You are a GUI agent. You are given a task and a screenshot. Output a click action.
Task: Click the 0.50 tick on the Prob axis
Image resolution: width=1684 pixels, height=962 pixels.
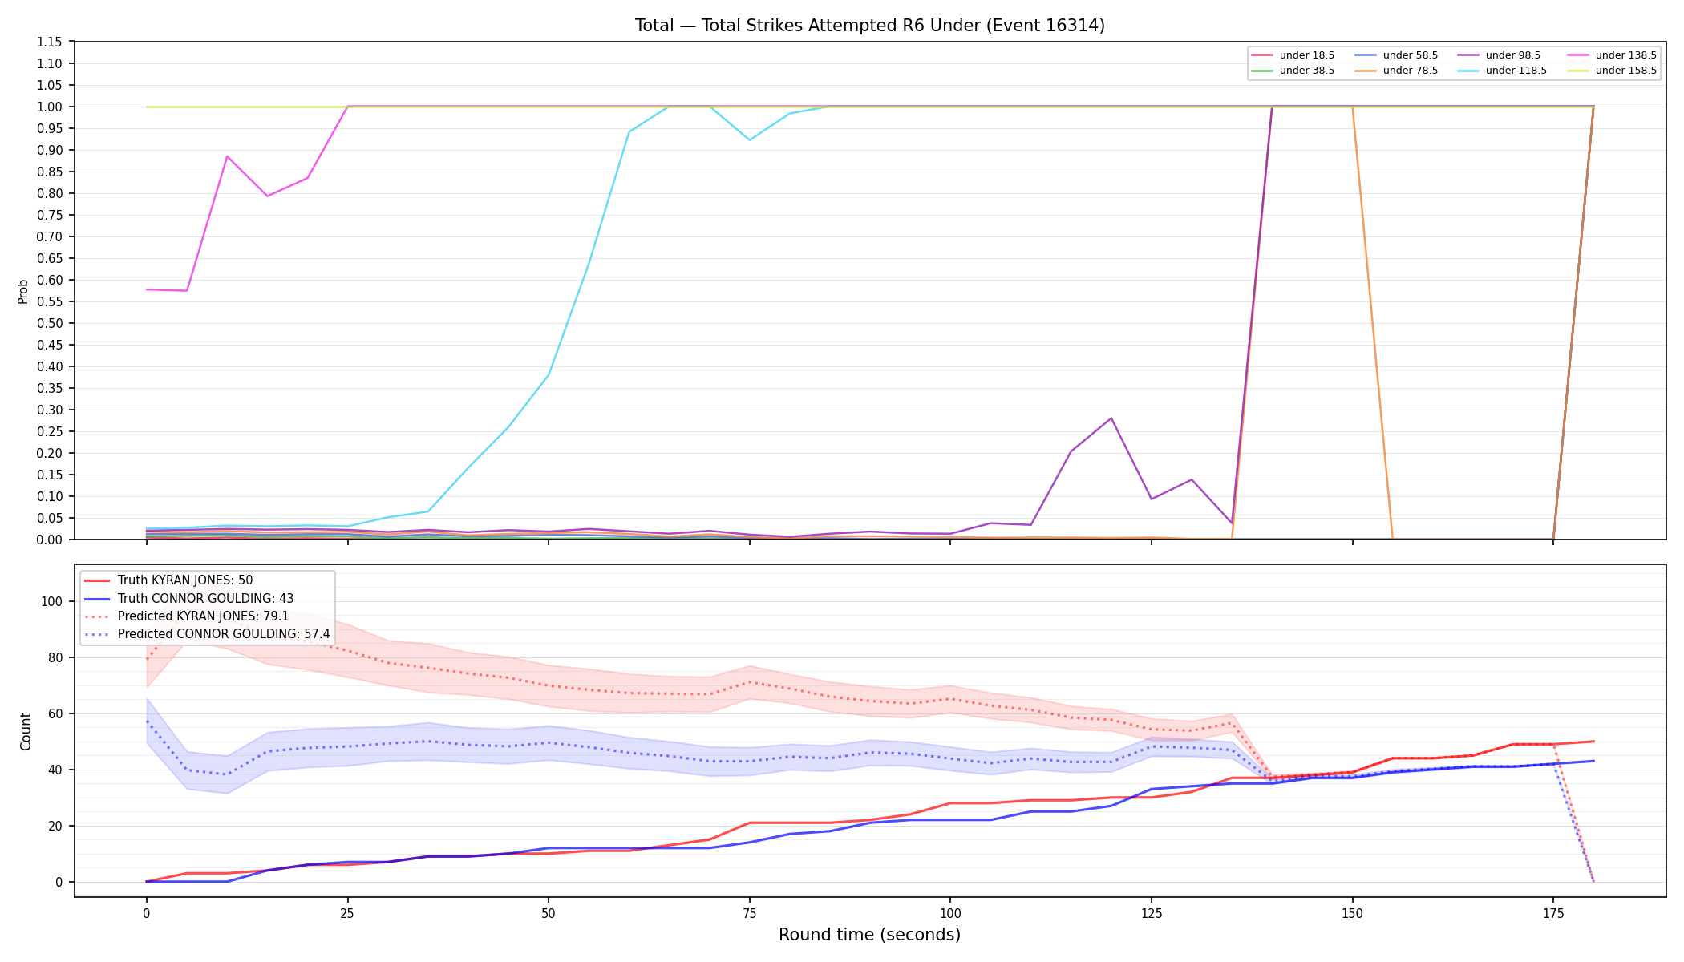coord(50,324)
